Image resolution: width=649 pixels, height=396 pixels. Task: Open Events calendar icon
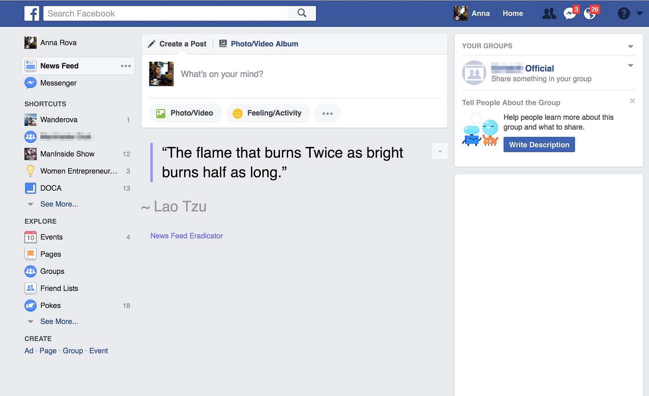(x=30, y=237)
